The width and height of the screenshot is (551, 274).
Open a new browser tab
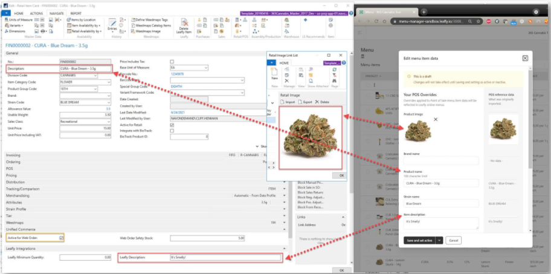424,11
